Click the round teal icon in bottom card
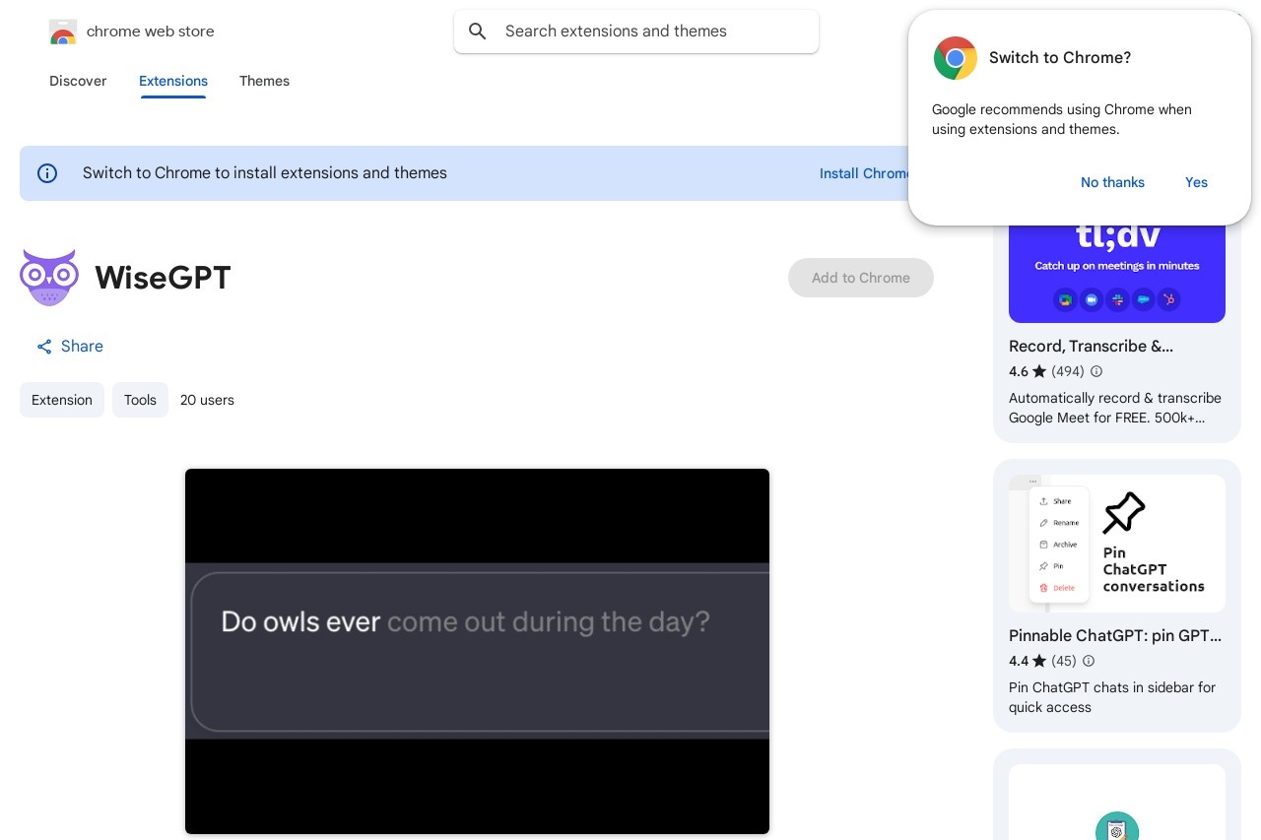Image resolution: width=1261 pixels, height=840 pixels. [x=1117, y=827]
